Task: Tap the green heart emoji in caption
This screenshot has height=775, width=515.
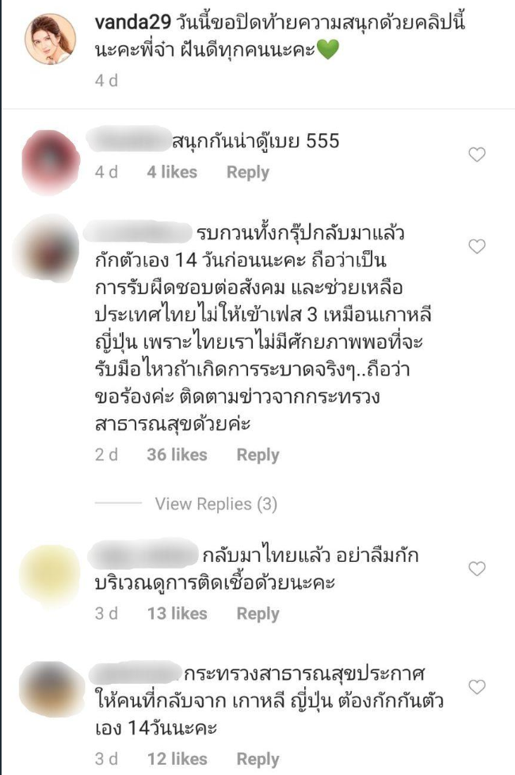Action: tap(326, 50)
